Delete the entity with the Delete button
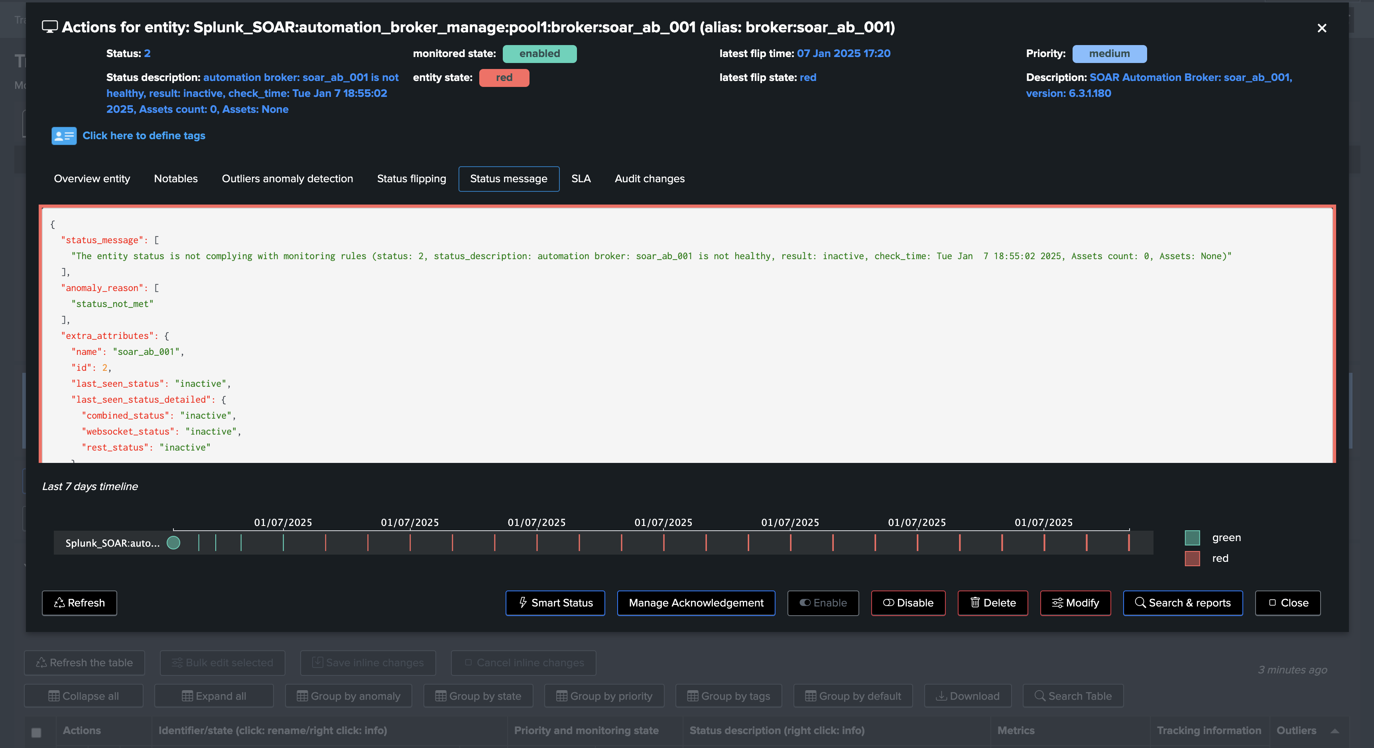This screenshot has width=1374, height=748. click(993, 603)
